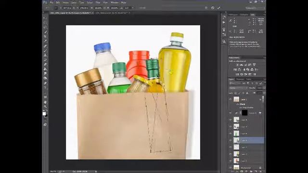
Task: Open the layer filter kind dropdown
Action: click(235, 83)
